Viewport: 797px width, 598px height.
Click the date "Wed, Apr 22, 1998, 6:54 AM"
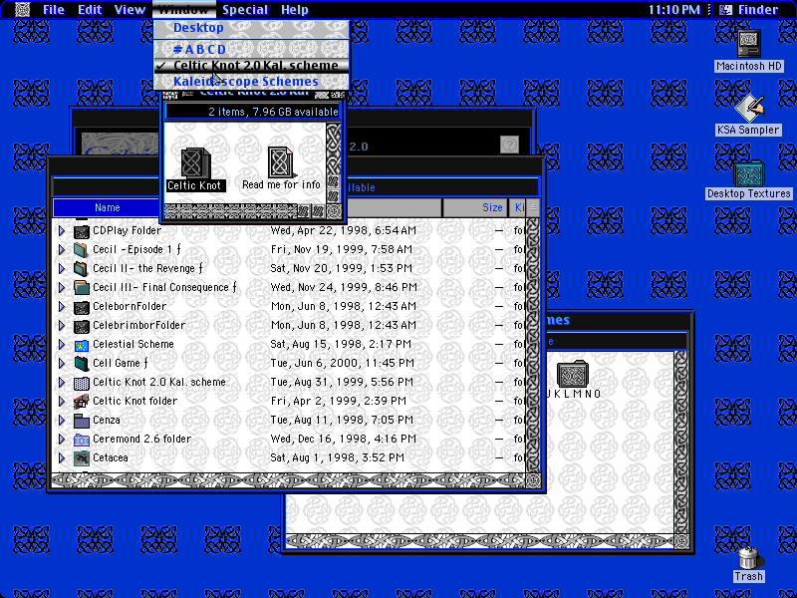click(343, 231)
